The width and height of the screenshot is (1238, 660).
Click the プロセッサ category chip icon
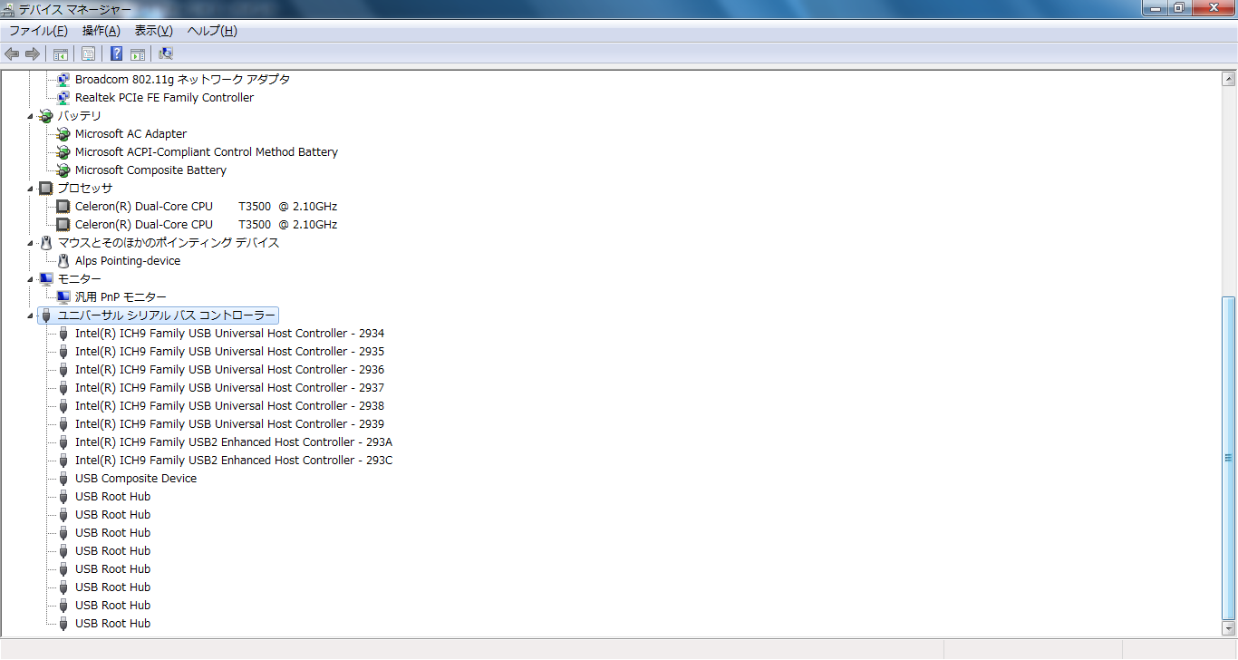click(46, 188)
